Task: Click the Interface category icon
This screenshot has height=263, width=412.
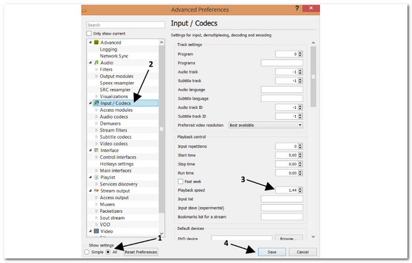Action: coord(96,151)
